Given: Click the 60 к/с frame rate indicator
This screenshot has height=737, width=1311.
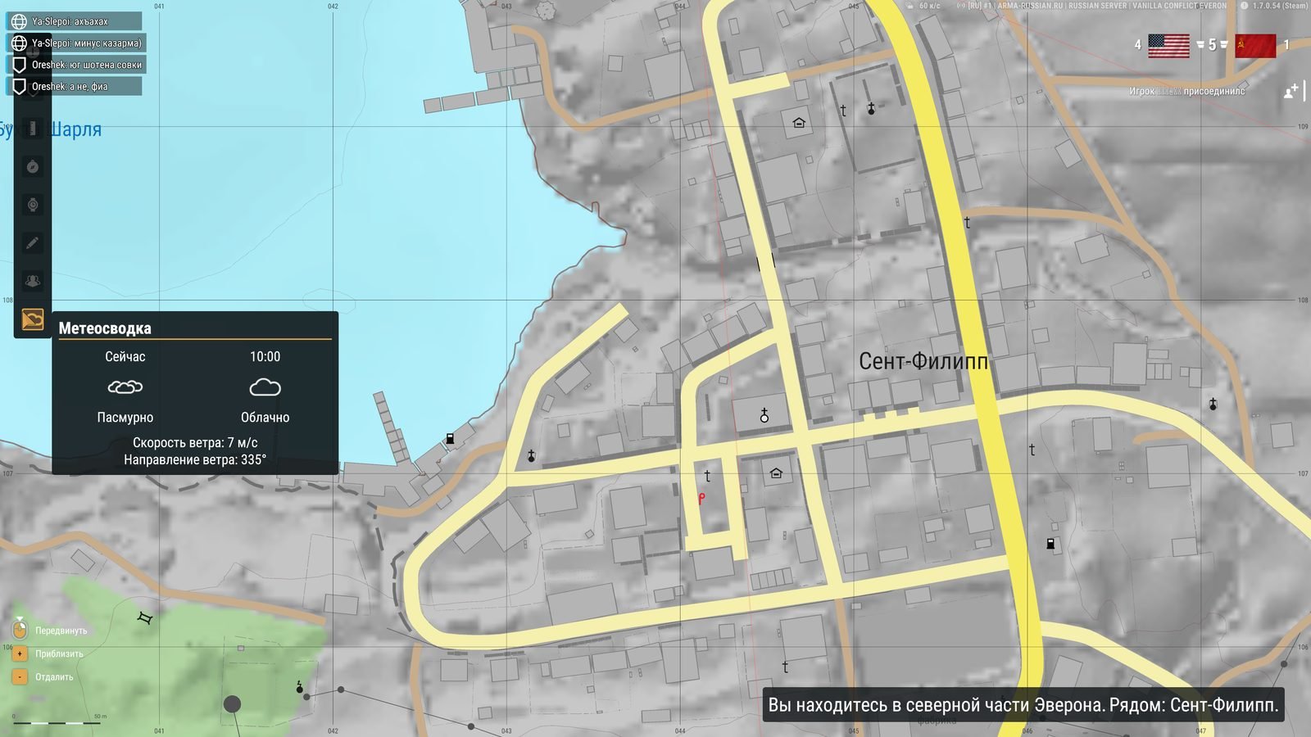Looking at the screenshot, I should [929, 6].
